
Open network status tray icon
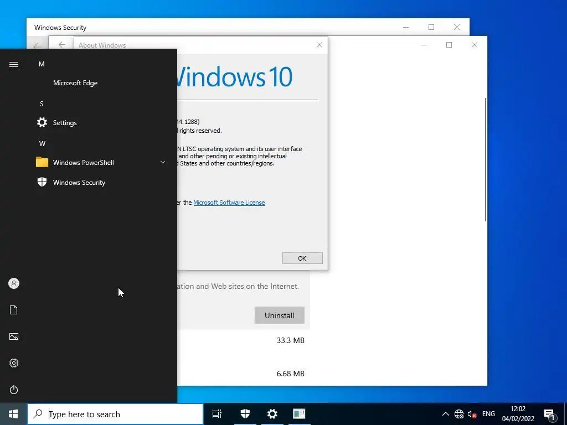coord(459,414)
